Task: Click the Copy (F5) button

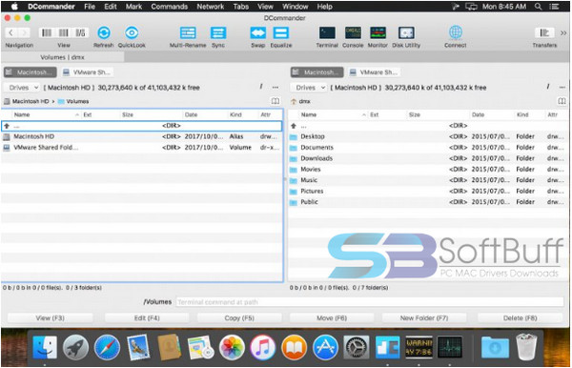Action: click(239, 318)
